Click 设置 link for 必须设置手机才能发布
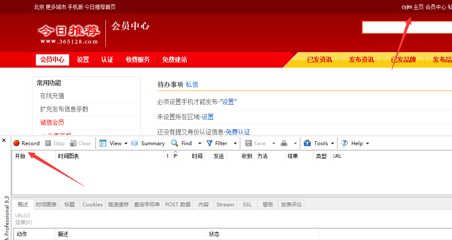452x240 pixels. click(x=228, y=102)
